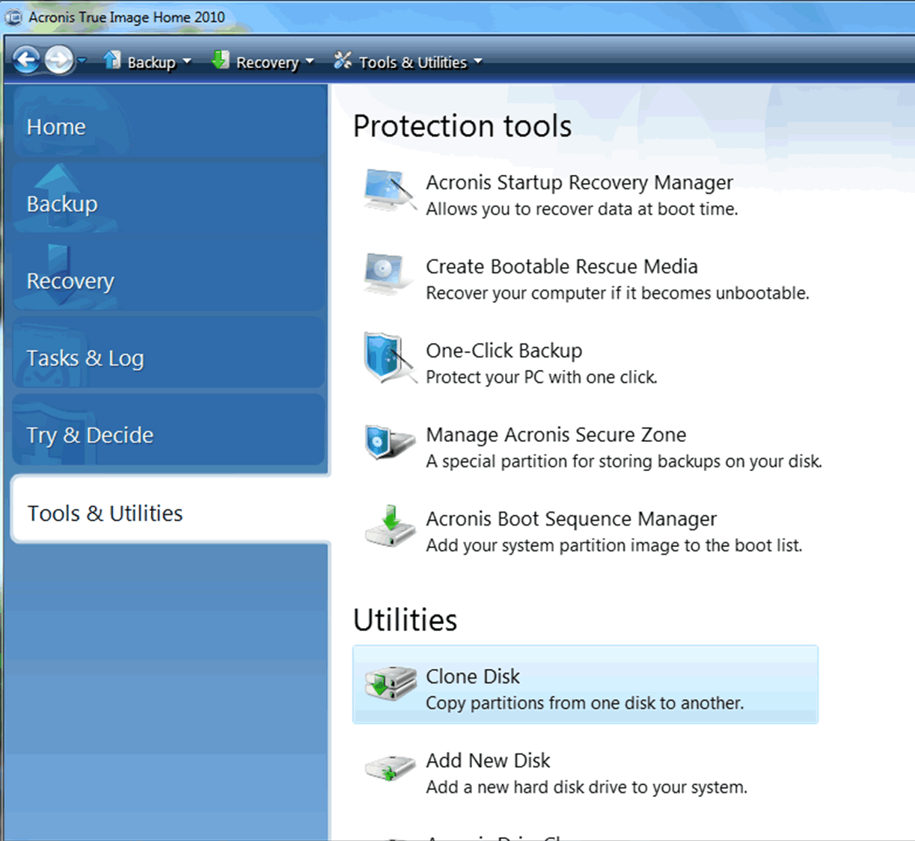Click 'Recover your computer if it becomes unbootable.'
The height and width of the screenshot is (841, 915).
[617, 293]
